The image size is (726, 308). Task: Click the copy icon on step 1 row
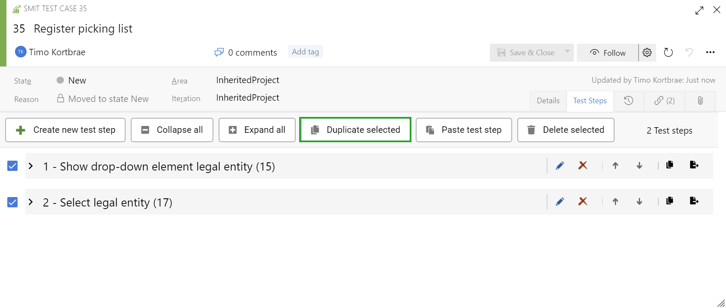(670, 165)
